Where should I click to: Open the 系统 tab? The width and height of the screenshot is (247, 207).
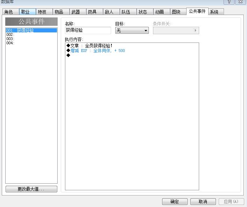pos(216,12)
